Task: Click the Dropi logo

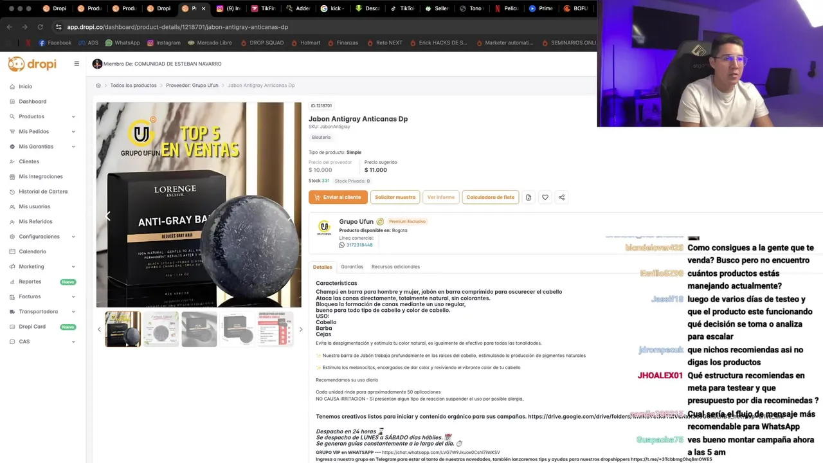Action: pyautogui.click(x=32, y=64)
